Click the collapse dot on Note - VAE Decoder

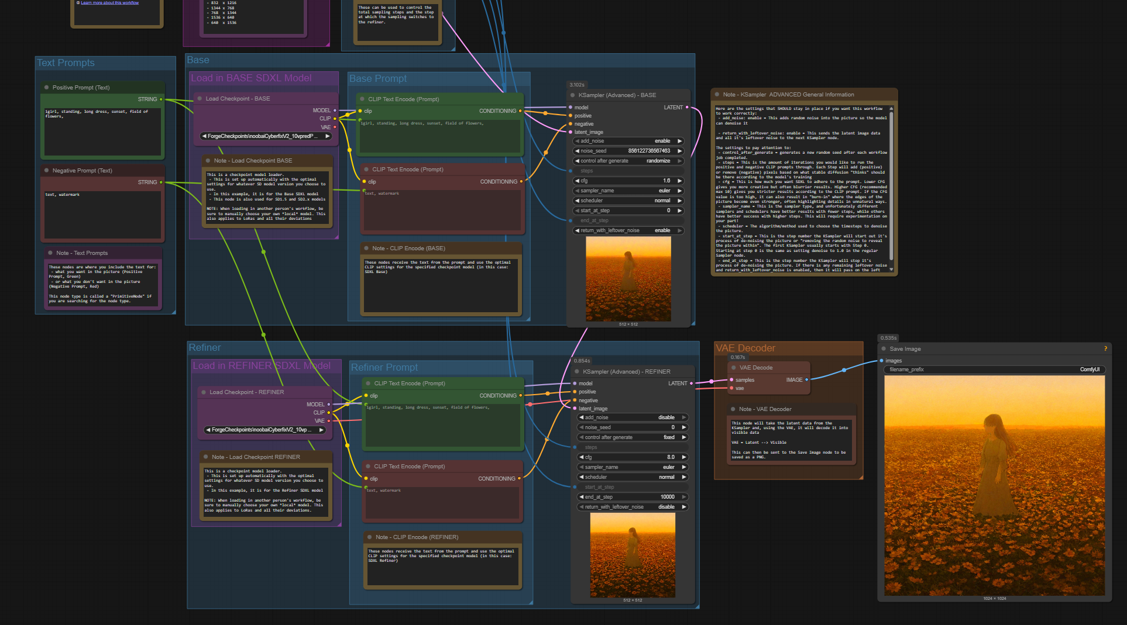tap(733, 409)
